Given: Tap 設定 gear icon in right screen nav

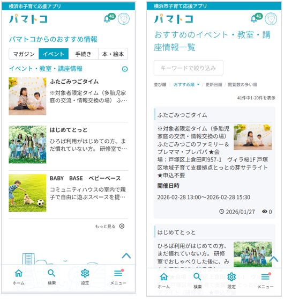Looking at the screenshot, I should coord(231,277).
